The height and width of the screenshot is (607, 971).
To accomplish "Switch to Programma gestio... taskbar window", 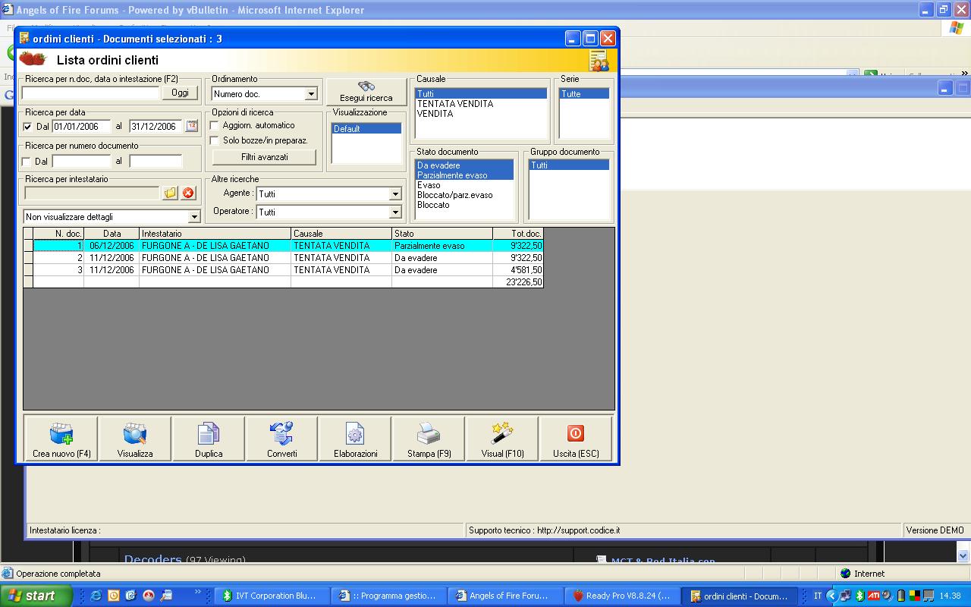I will (388, 596).
